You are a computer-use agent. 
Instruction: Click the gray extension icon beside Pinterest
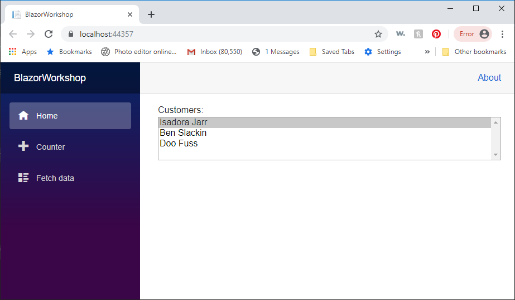[418, 34]
